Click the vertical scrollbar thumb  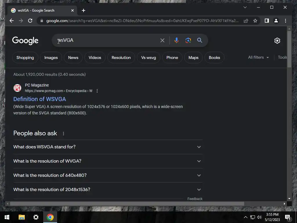[289, 49]
